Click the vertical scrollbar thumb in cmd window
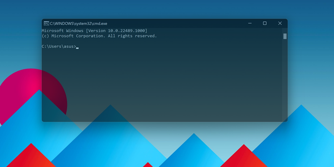The height and width of the screenshot is (167, 334). click(x=285, y=37)
